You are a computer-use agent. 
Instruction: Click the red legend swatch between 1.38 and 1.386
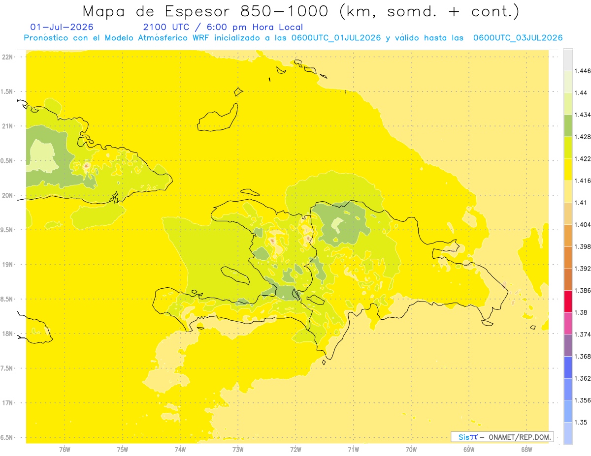568,302
